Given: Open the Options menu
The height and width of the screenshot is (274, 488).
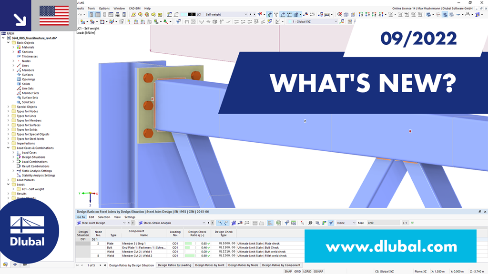Looking at the screenshot, I should tap(104, 9).
